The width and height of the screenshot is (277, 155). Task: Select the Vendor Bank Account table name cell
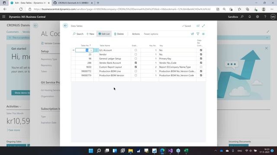[x=115, y=63]
